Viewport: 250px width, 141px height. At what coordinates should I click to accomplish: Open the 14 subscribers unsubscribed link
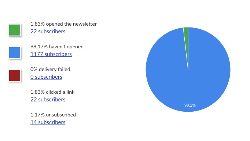click(x=48, y=122)
